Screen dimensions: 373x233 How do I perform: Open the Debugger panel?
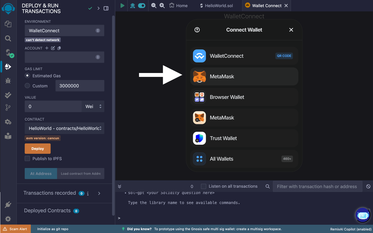click(8, 81)
